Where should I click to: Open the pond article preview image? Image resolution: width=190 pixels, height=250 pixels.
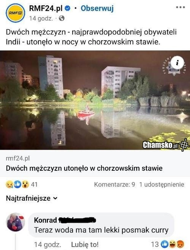(x=95, y=100)
